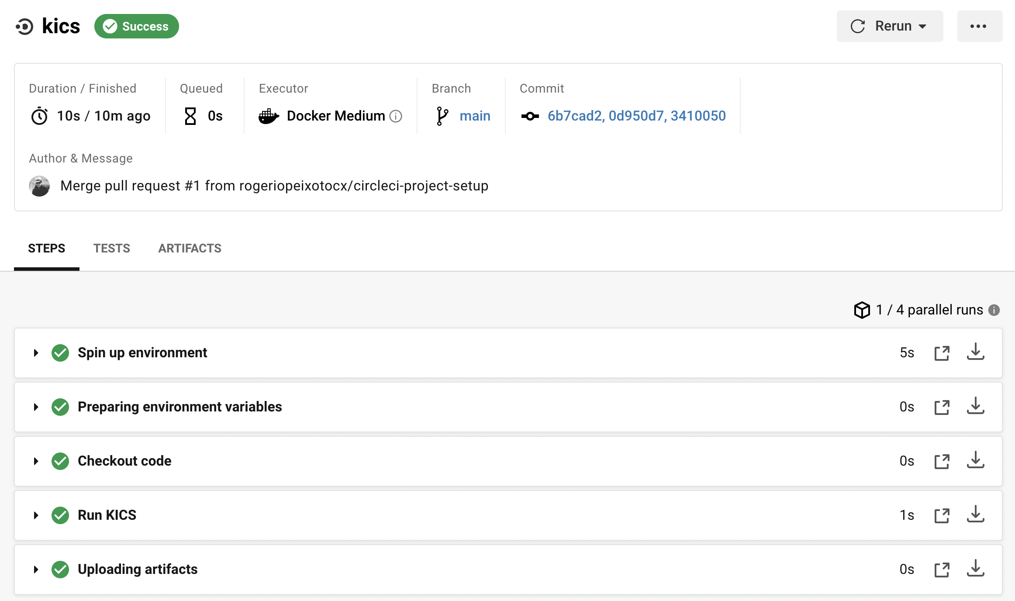Download Preparing environment variables output
Screen dimensions: 1015x601
point(975,406)
